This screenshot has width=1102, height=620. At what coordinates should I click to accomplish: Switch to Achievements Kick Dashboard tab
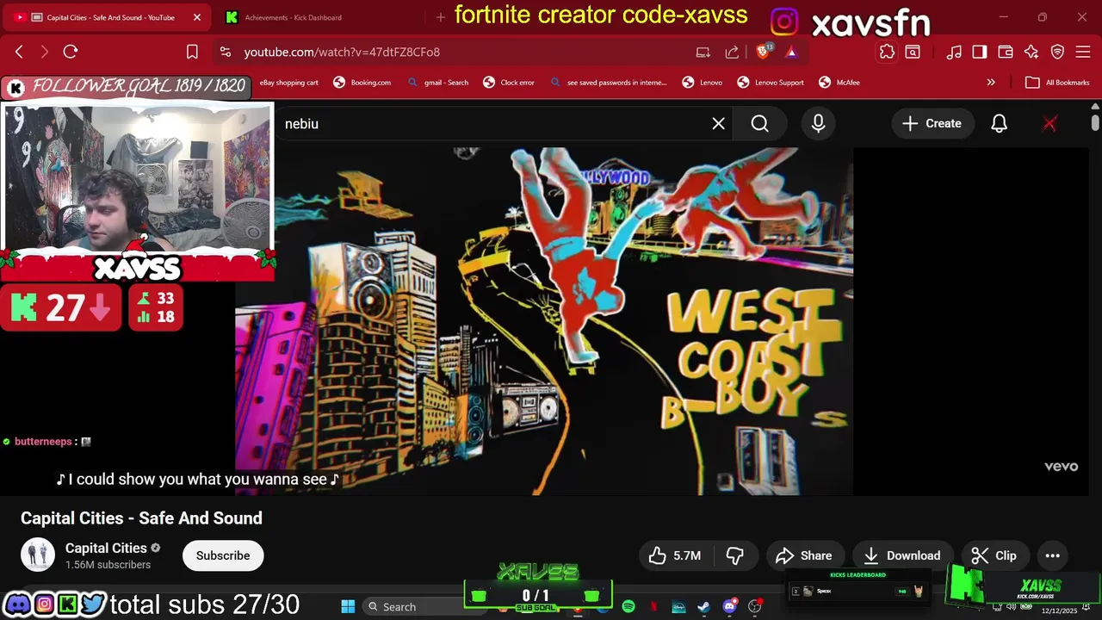(293, 17)
